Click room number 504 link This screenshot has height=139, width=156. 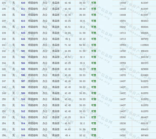[x=23, y=63]
